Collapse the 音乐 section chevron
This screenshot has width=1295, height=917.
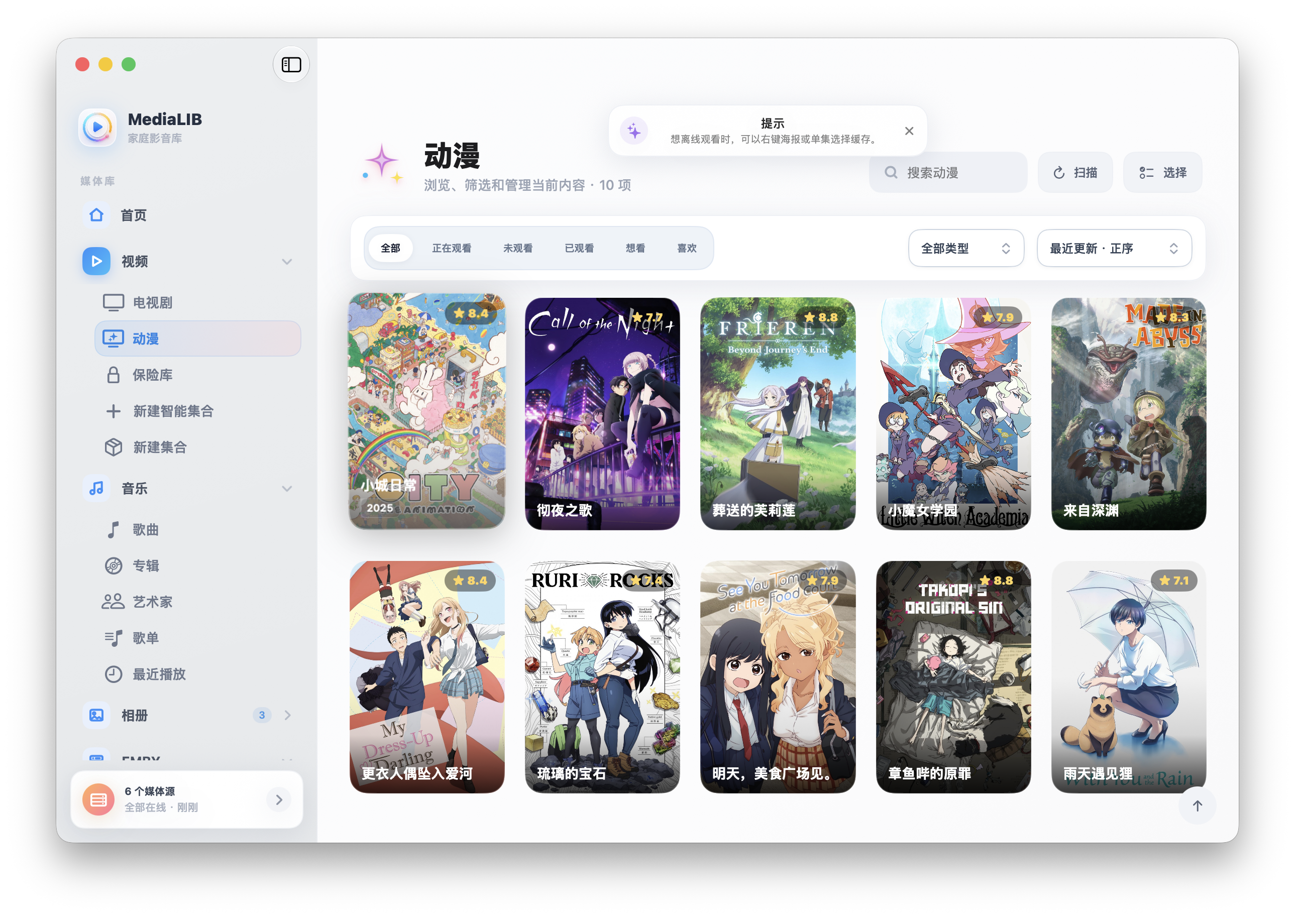287,489
